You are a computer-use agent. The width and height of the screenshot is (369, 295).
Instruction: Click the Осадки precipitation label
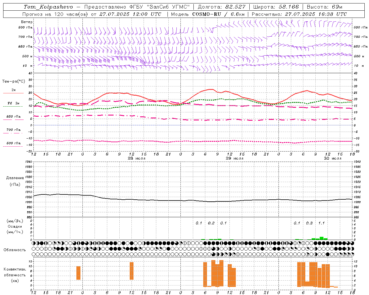[x=15, y=226]
